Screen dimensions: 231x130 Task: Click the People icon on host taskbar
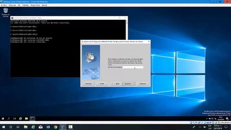pyautogui.click(x=194, y=127)
